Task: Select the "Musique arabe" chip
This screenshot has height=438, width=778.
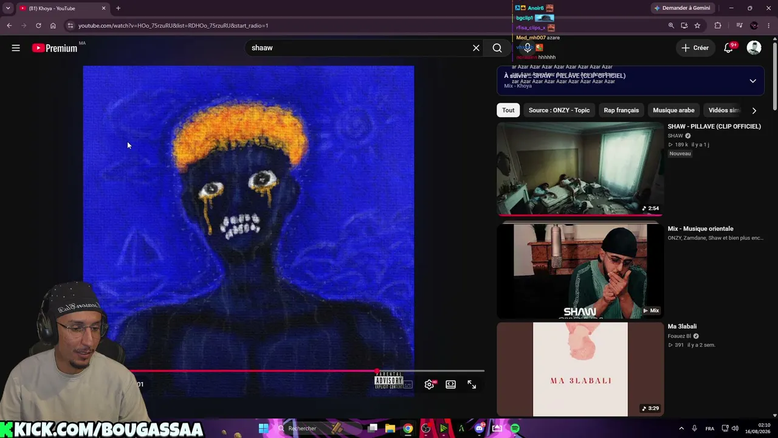Action: (673, 110)
